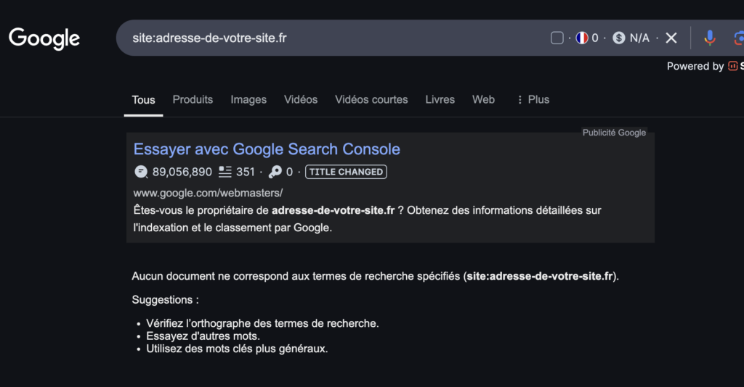Open the Vidéos courtes tab

(x=371, y=99)
